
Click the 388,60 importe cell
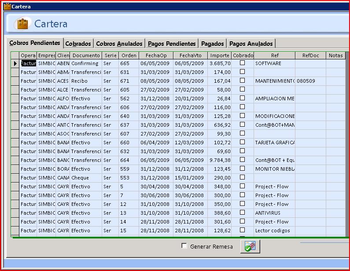(220, 213)
